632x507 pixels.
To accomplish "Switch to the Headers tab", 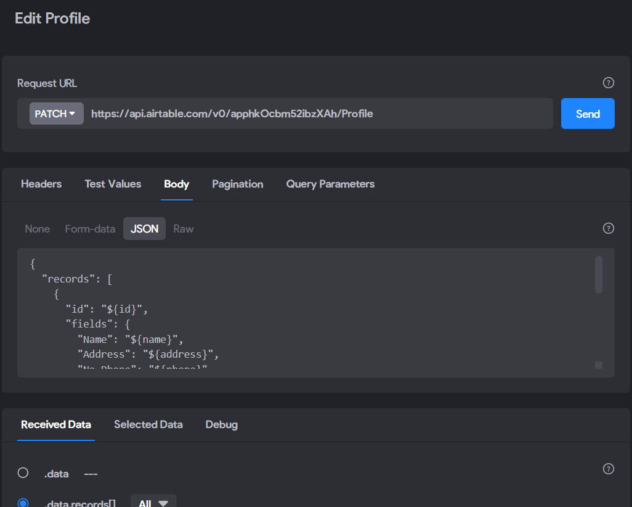I will pos(41,184).
